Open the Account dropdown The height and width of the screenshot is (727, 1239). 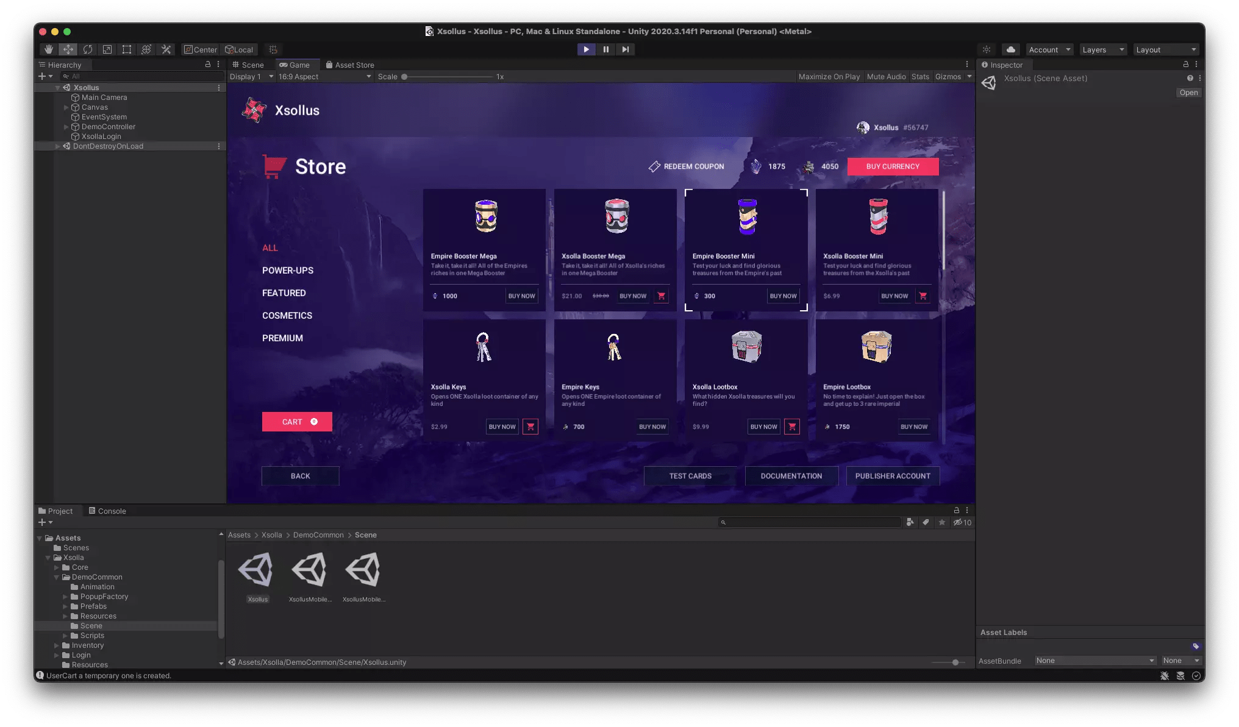1049,50
